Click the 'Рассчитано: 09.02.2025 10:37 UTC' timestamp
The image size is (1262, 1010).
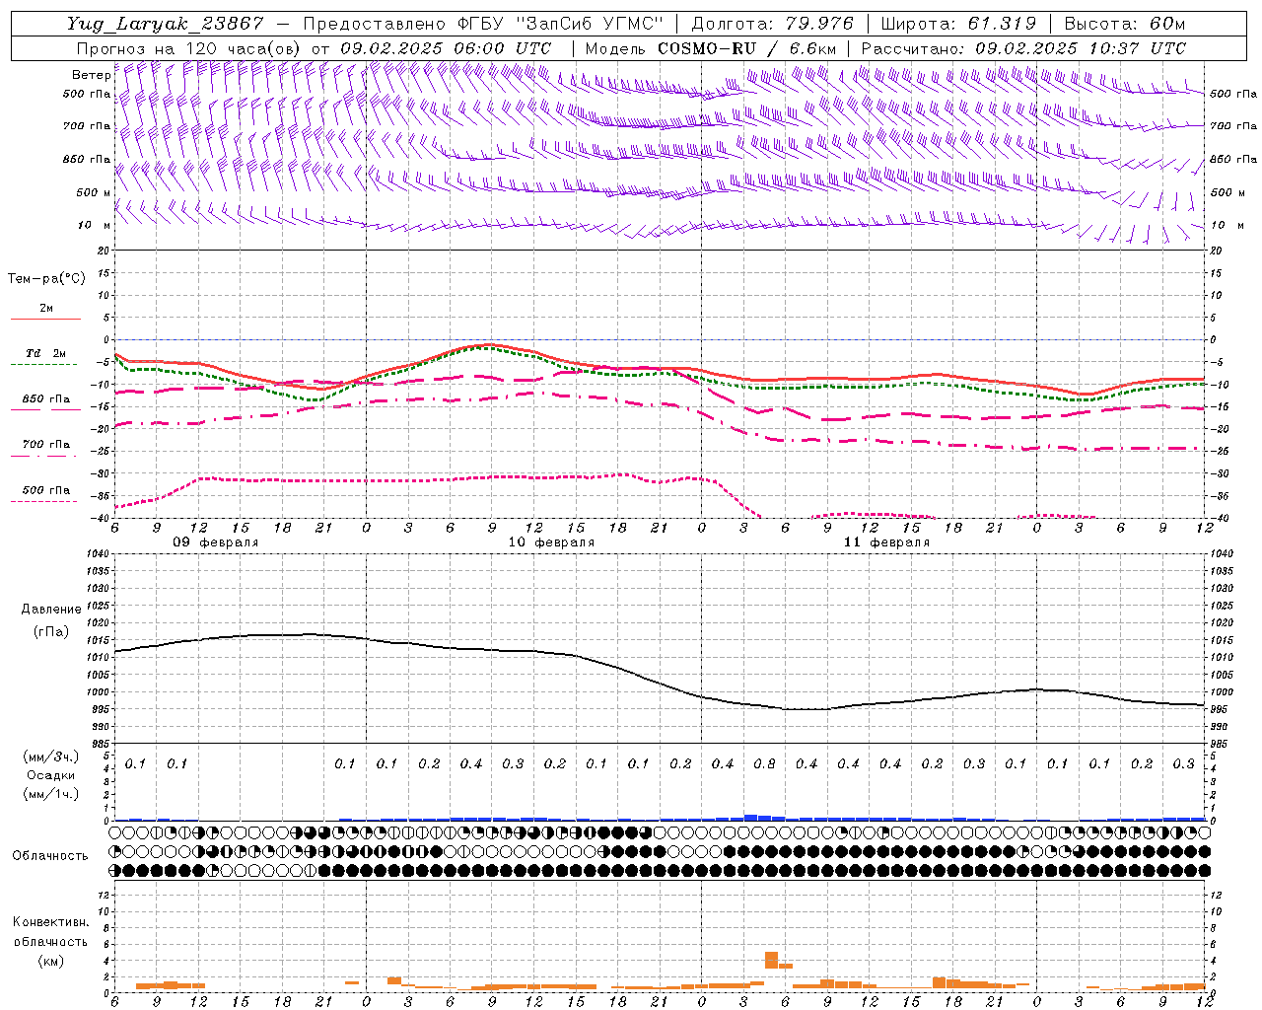tap(1023, 48)
